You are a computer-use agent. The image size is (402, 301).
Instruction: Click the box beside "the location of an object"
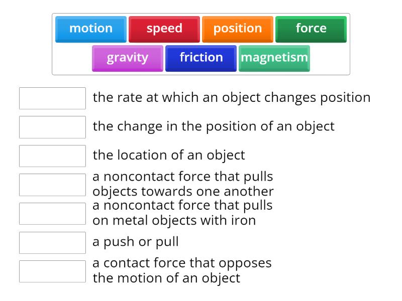(52, 156)
